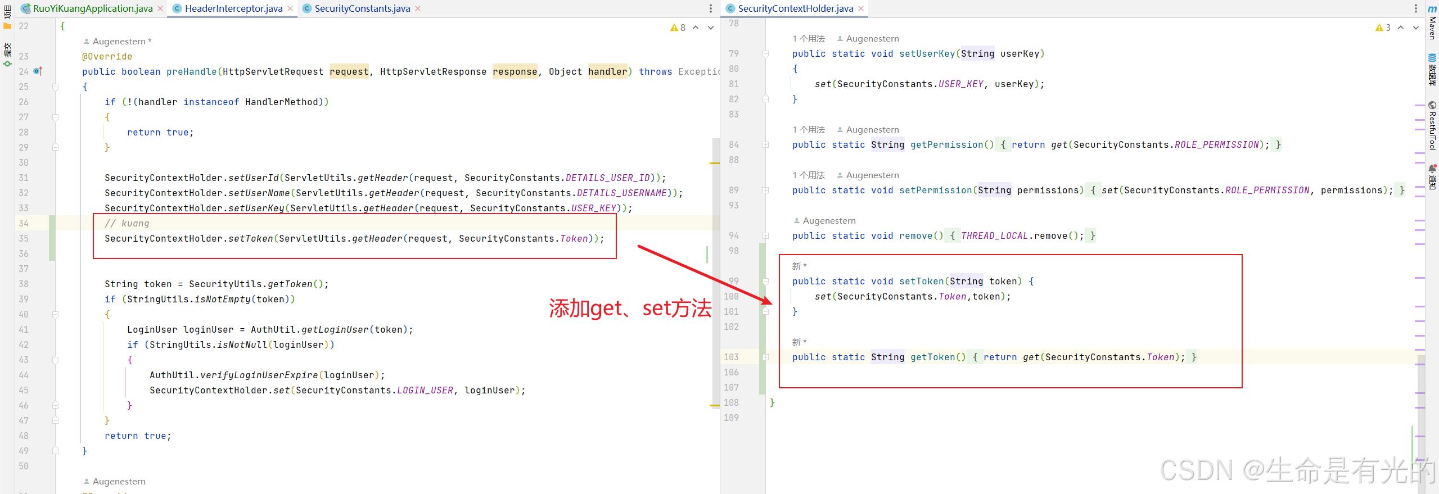
Task: Click run-class icon on RuoYiKuangApplication.java tab
Action: pyautogui.click(x=25, y=8)
